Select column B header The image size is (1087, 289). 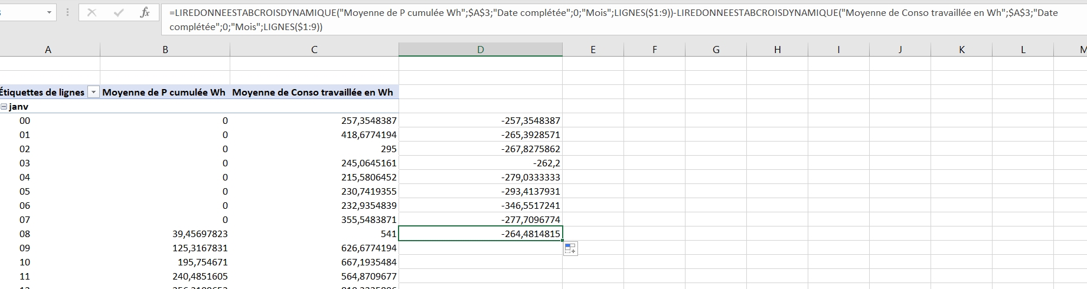pos(165,50)
